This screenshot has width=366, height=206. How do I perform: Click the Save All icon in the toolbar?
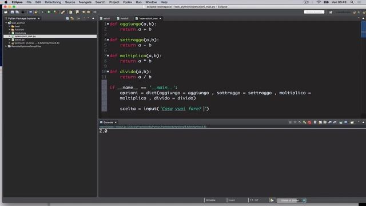tap(17, 12)
